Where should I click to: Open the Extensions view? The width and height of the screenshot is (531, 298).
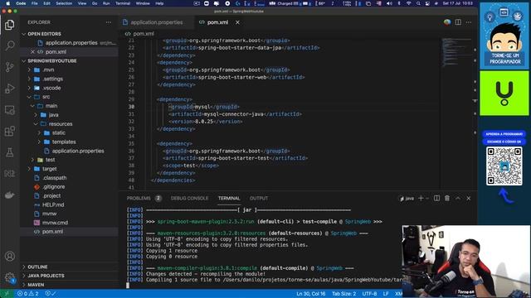point(9,131)
